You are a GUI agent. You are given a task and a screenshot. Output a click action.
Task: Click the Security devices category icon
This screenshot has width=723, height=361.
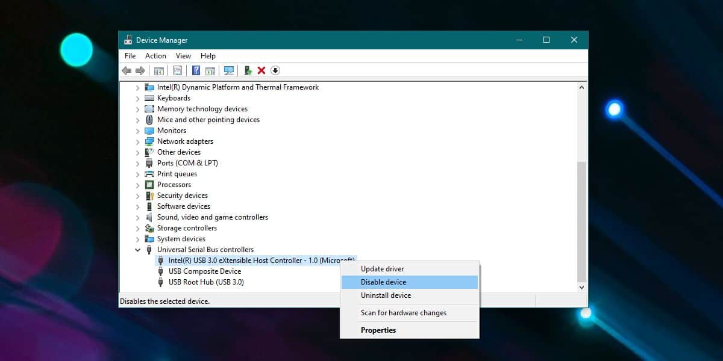(x=149, y=196)
